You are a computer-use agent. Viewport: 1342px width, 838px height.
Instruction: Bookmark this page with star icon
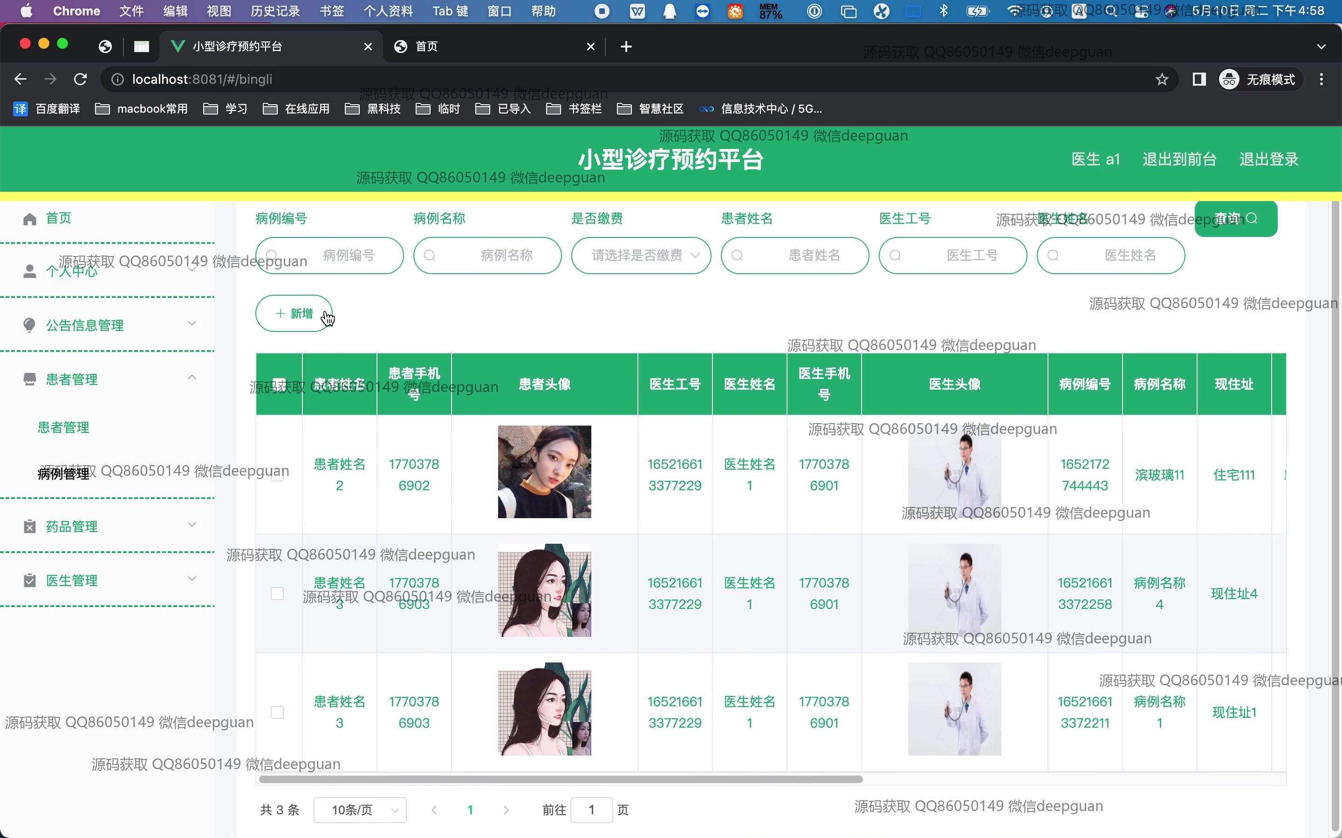[x=1162, y=79]
